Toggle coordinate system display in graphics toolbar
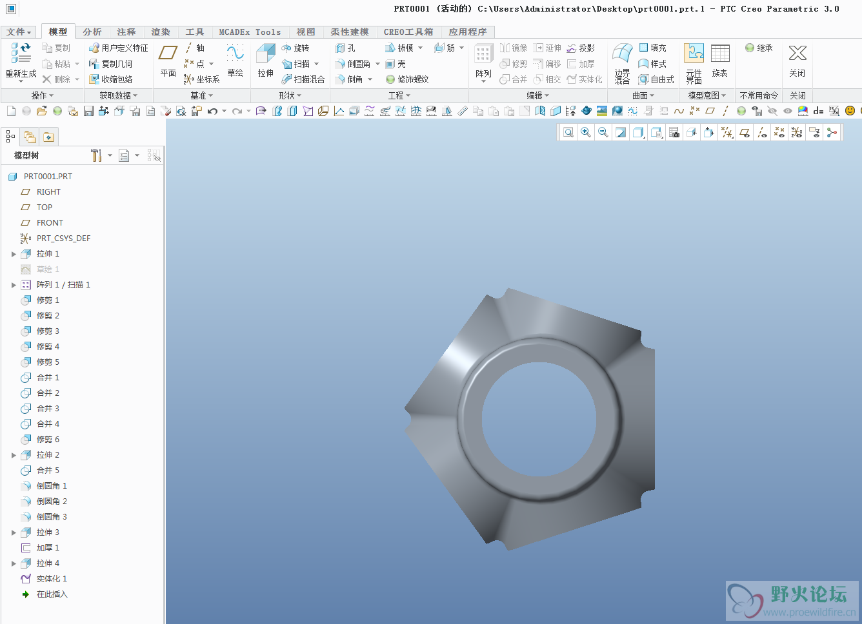The image size is (862, 624). tap(797, 132)
